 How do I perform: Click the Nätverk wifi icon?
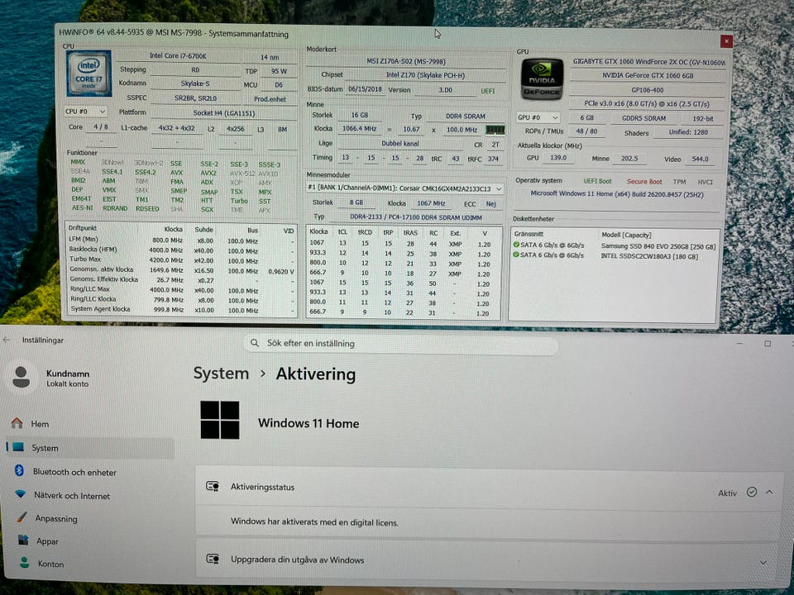click(x=20, y=494)
